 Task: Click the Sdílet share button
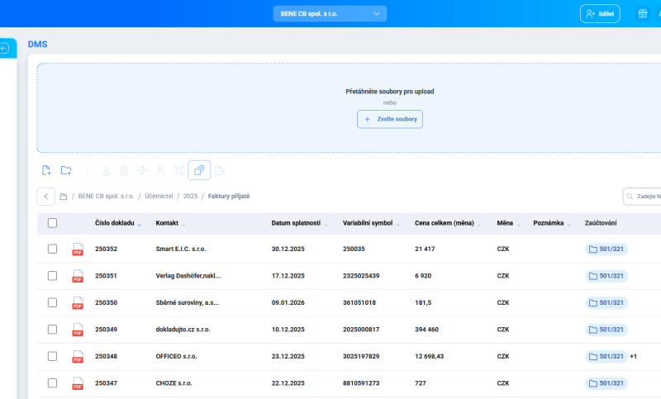click(600, 13)
